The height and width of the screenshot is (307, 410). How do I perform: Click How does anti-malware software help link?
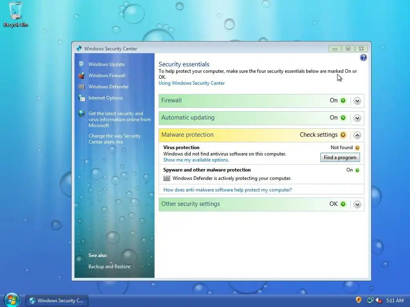pyautogui.click(x=227, y=190)
